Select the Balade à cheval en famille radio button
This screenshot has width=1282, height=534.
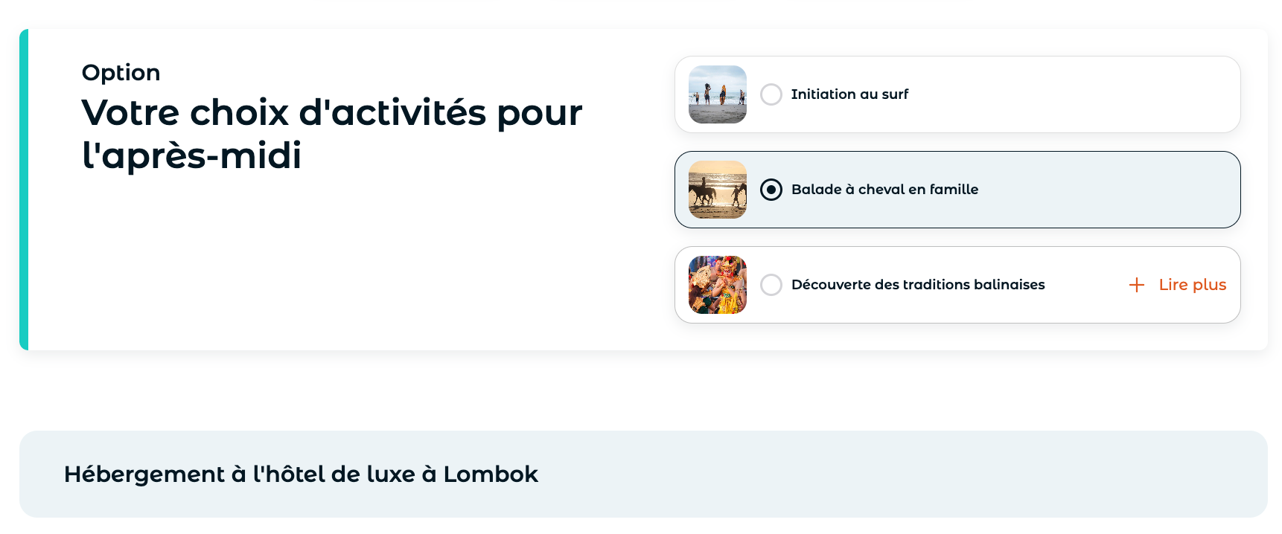[x=771, y=190]
